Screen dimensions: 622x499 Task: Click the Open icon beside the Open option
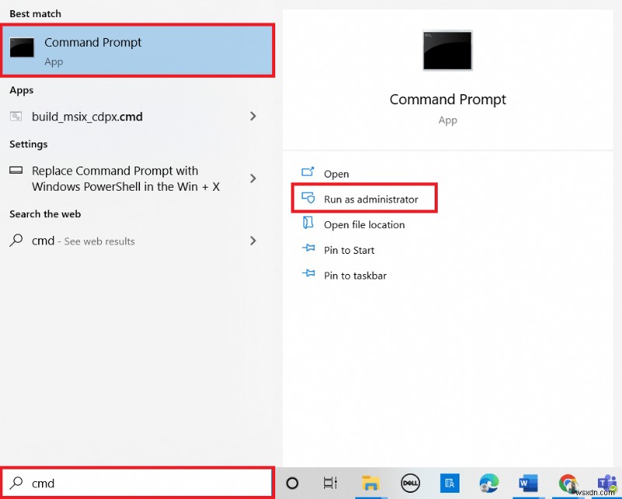tap(309, 173)
